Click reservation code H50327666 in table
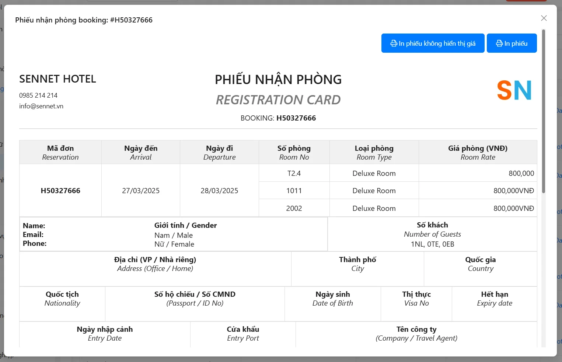This screenshot has width=562, height=362. pos(60,191)
